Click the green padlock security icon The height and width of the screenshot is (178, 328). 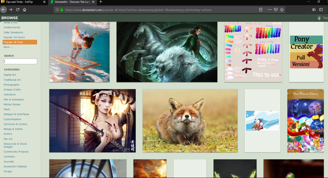61,10
